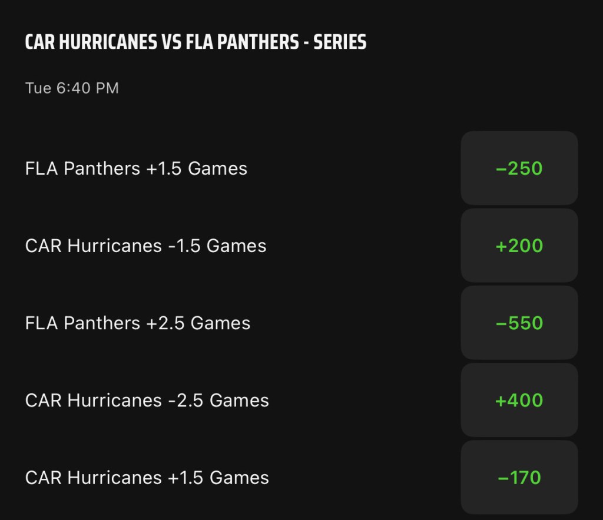This screenshot has width=603, height=520.
Task: Select the +200 odds button
Action: click(519, 246)
